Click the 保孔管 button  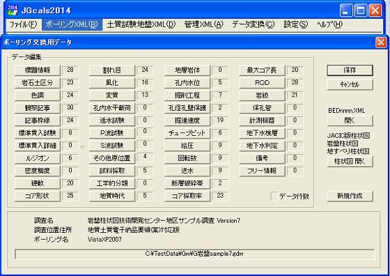[262, 108]
